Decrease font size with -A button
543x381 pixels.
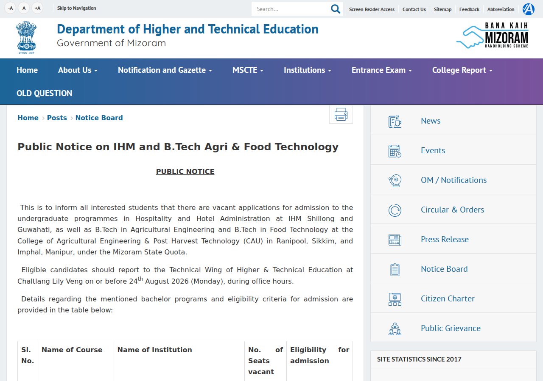[11, 8]
